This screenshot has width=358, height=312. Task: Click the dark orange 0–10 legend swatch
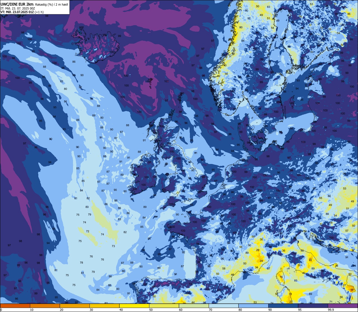15,306
